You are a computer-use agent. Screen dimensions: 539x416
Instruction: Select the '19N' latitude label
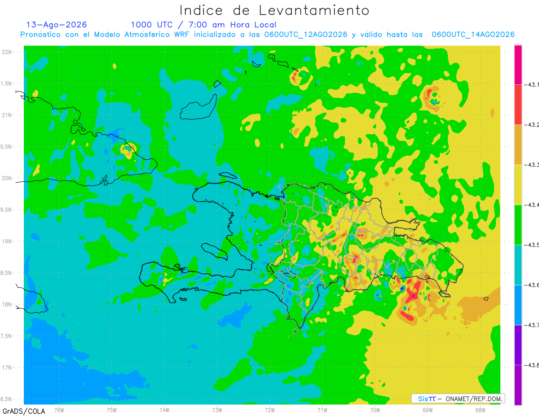tap(8, 241)
